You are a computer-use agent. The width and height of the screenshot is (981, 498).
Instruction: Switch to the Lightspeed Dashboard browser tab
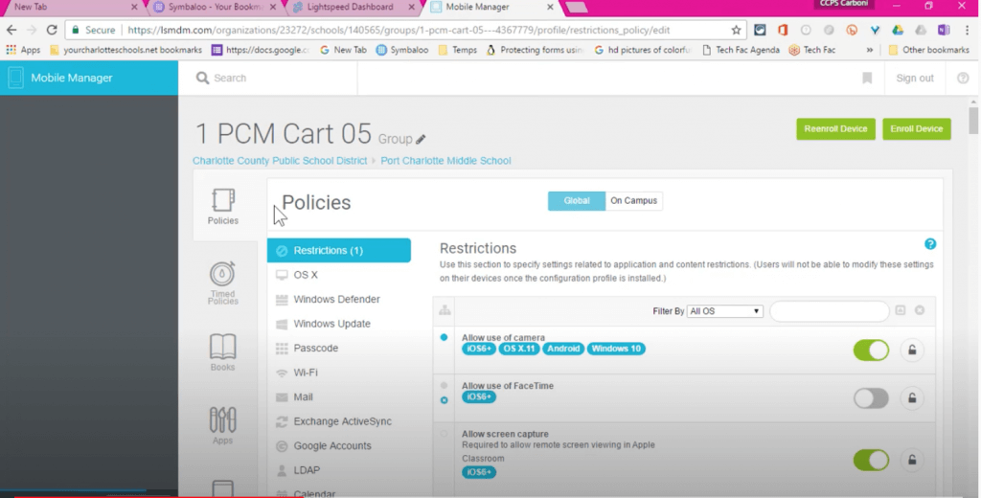[x=351, y=8]
